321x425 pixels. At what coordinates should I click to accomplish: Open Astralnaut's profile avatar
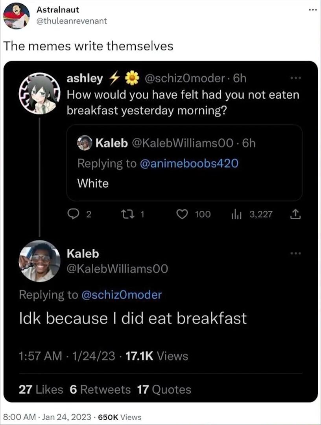point(17,15)
